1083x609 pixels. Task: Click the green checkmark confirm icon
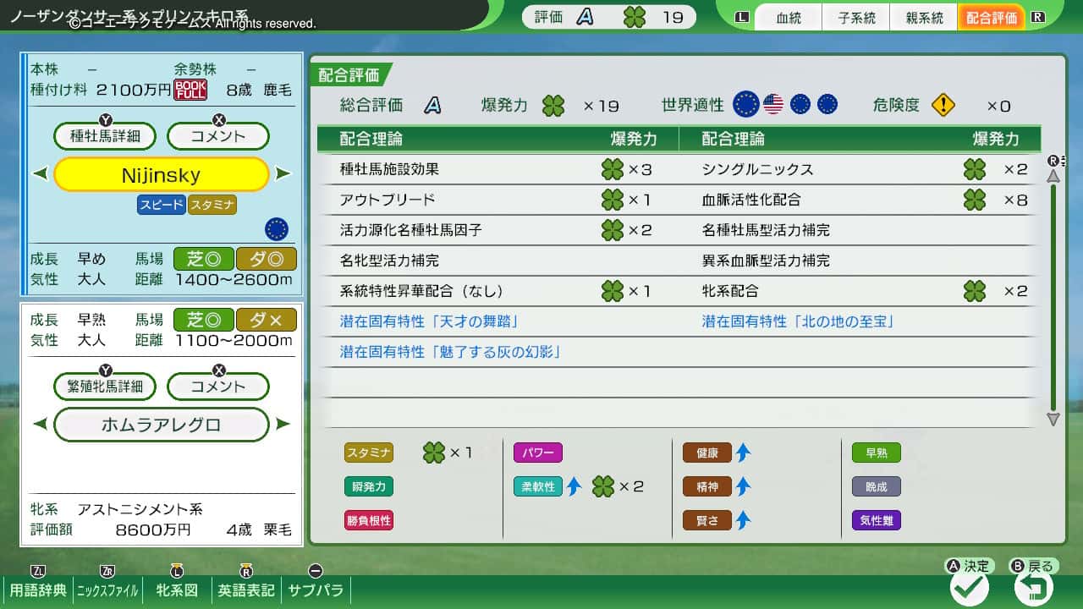(970, 587)
